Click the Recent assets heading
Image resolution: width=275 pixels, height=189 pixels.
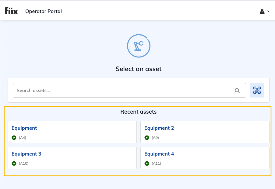(x=139, y=112)
